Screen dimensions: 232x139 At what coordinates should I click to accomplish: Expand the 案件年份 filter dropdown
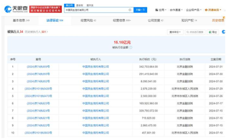(175, 32)
